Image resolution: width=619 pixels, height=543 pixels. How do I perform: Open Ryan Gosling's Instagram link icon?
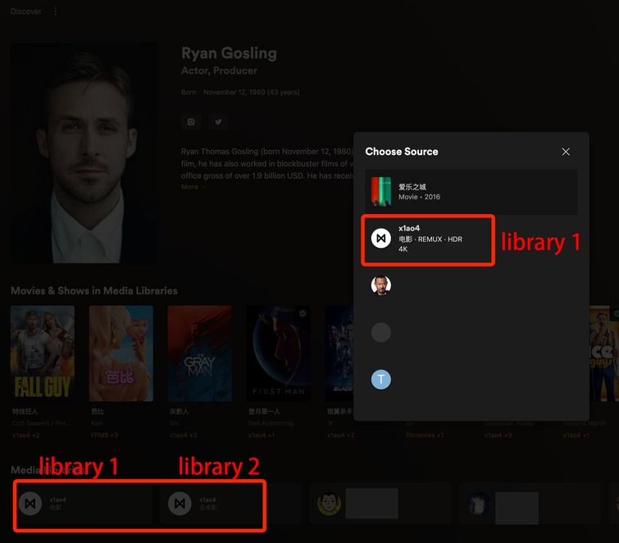(191, 121)
